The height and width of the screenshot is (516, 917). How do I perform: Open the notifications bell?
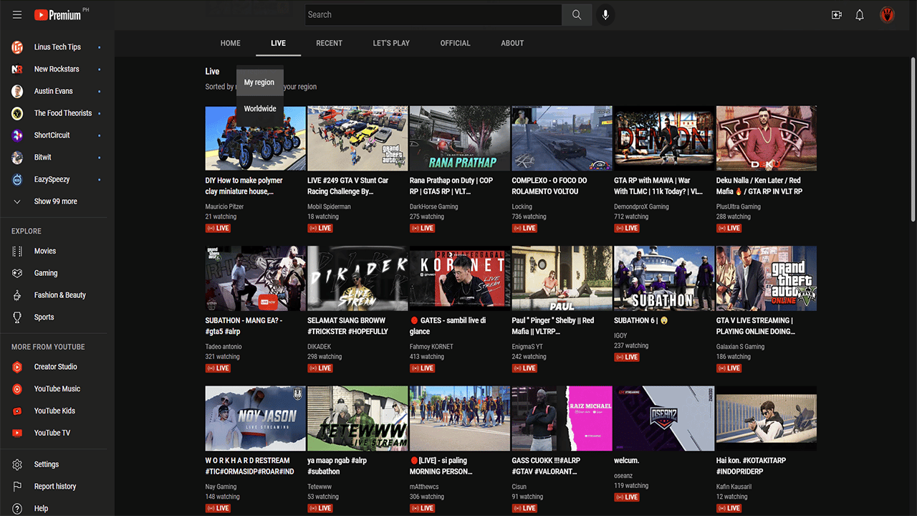tap(860, 15)
